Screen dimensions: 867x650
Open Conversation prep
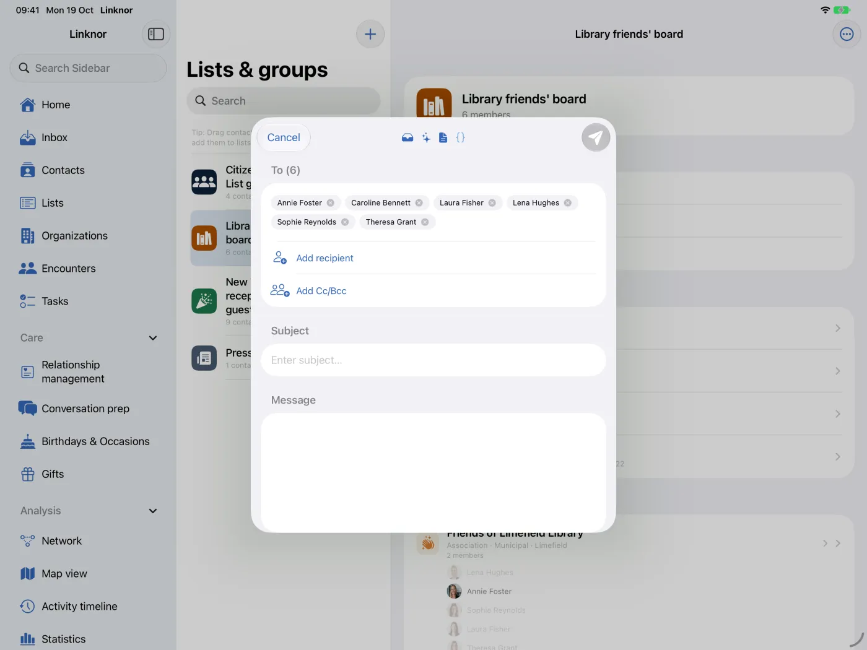88,409
